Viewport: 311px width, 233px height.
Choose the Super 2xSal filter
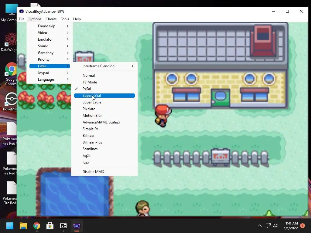[104, 96]
